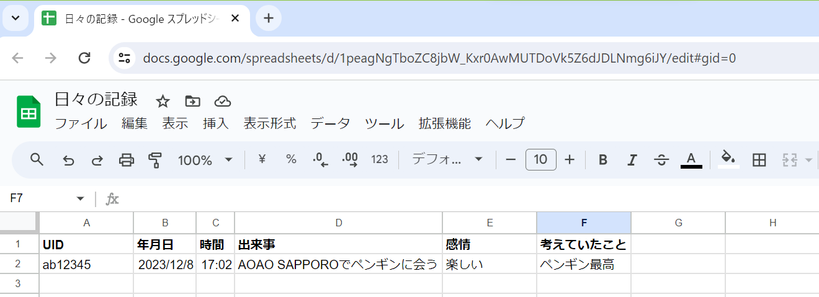Open the 拡張機能 menu
Viewport: 819px width, 297px height.
(445, 123)
